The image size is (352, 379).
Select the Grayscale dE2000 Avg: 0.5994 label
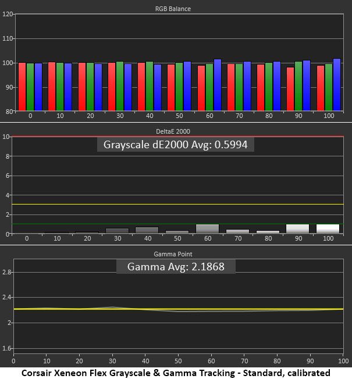175,145
